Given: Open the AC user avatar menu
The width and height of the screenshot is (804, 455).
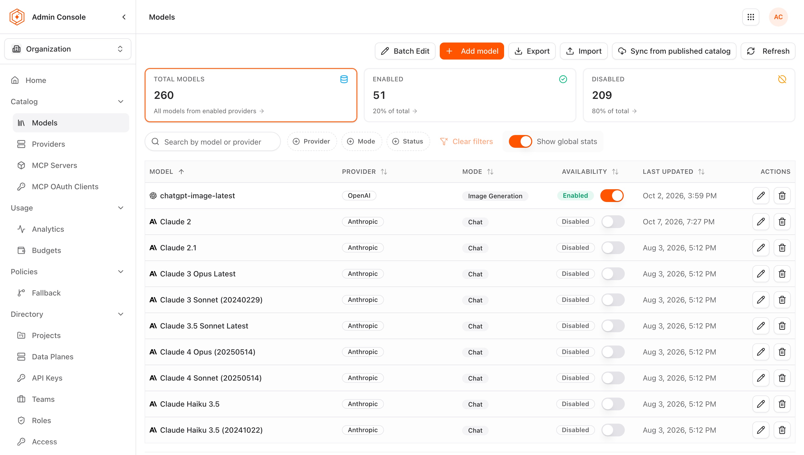Looking at the screenshot, I should click(778, 17).
